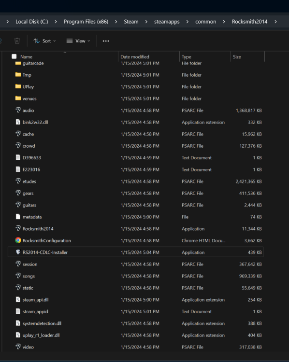Click the crowd PSARC file icon
Image resolution: width=289 pixels, height=362 pixels.
[18, 145]
